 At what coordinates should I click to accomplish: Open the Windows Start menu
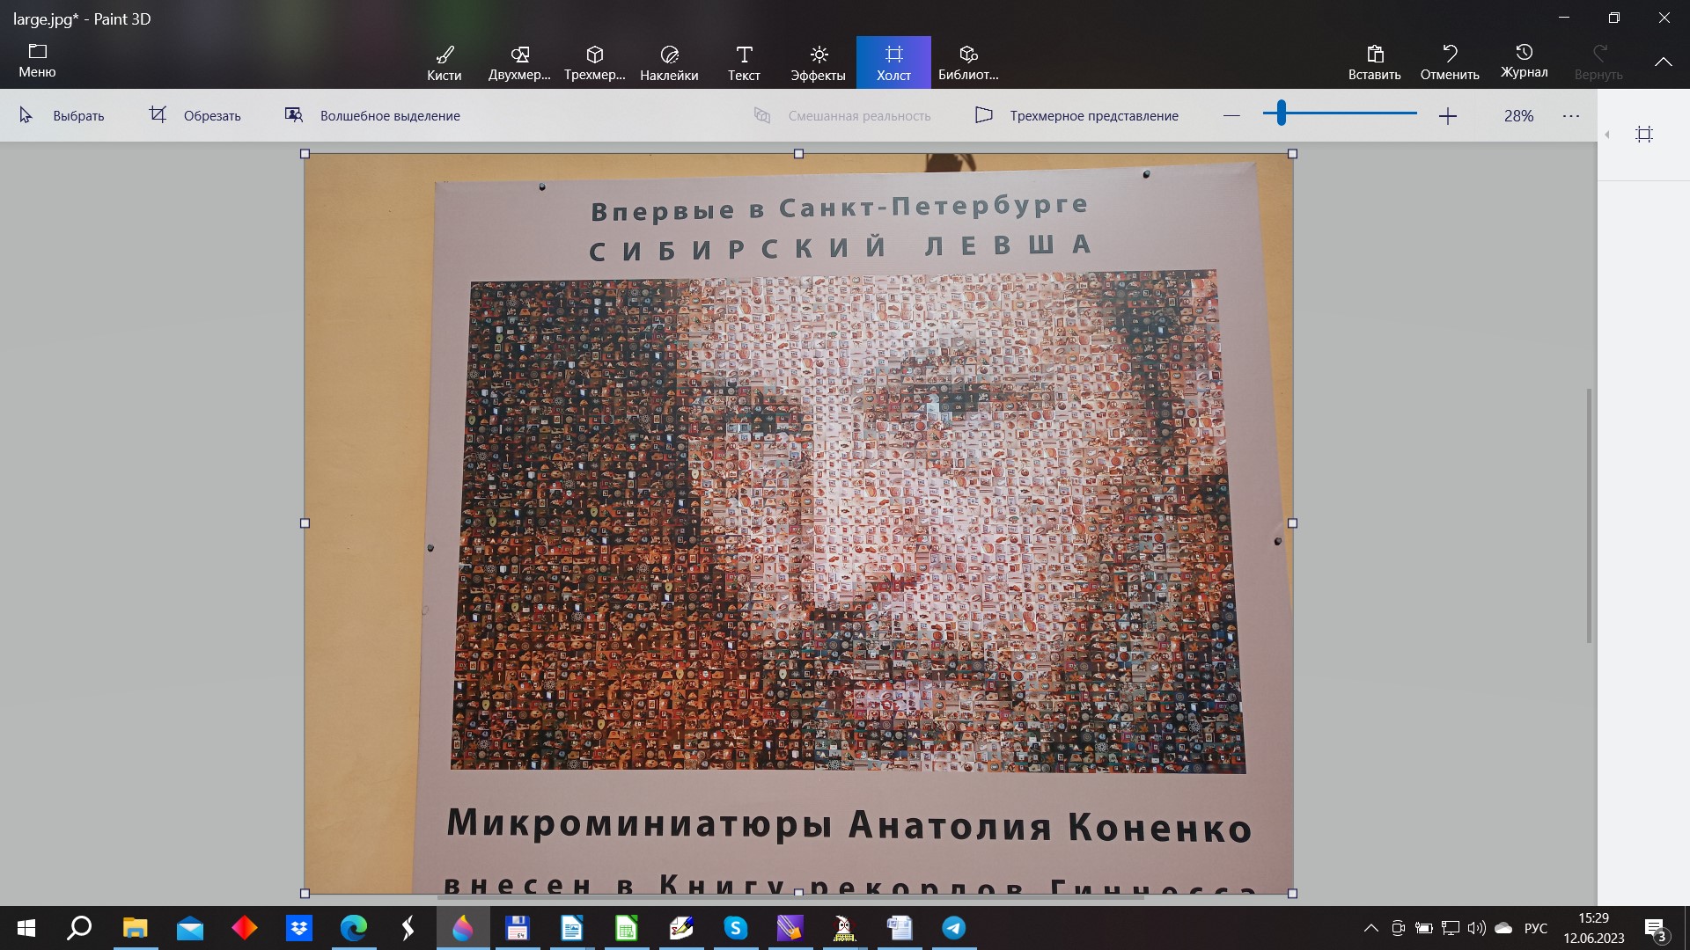(x=26, y=928)
